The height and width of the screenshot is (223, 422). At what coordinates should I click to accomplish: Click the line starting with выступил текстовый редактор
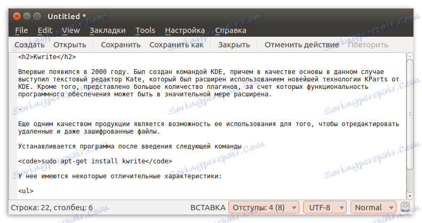(209, 79)
